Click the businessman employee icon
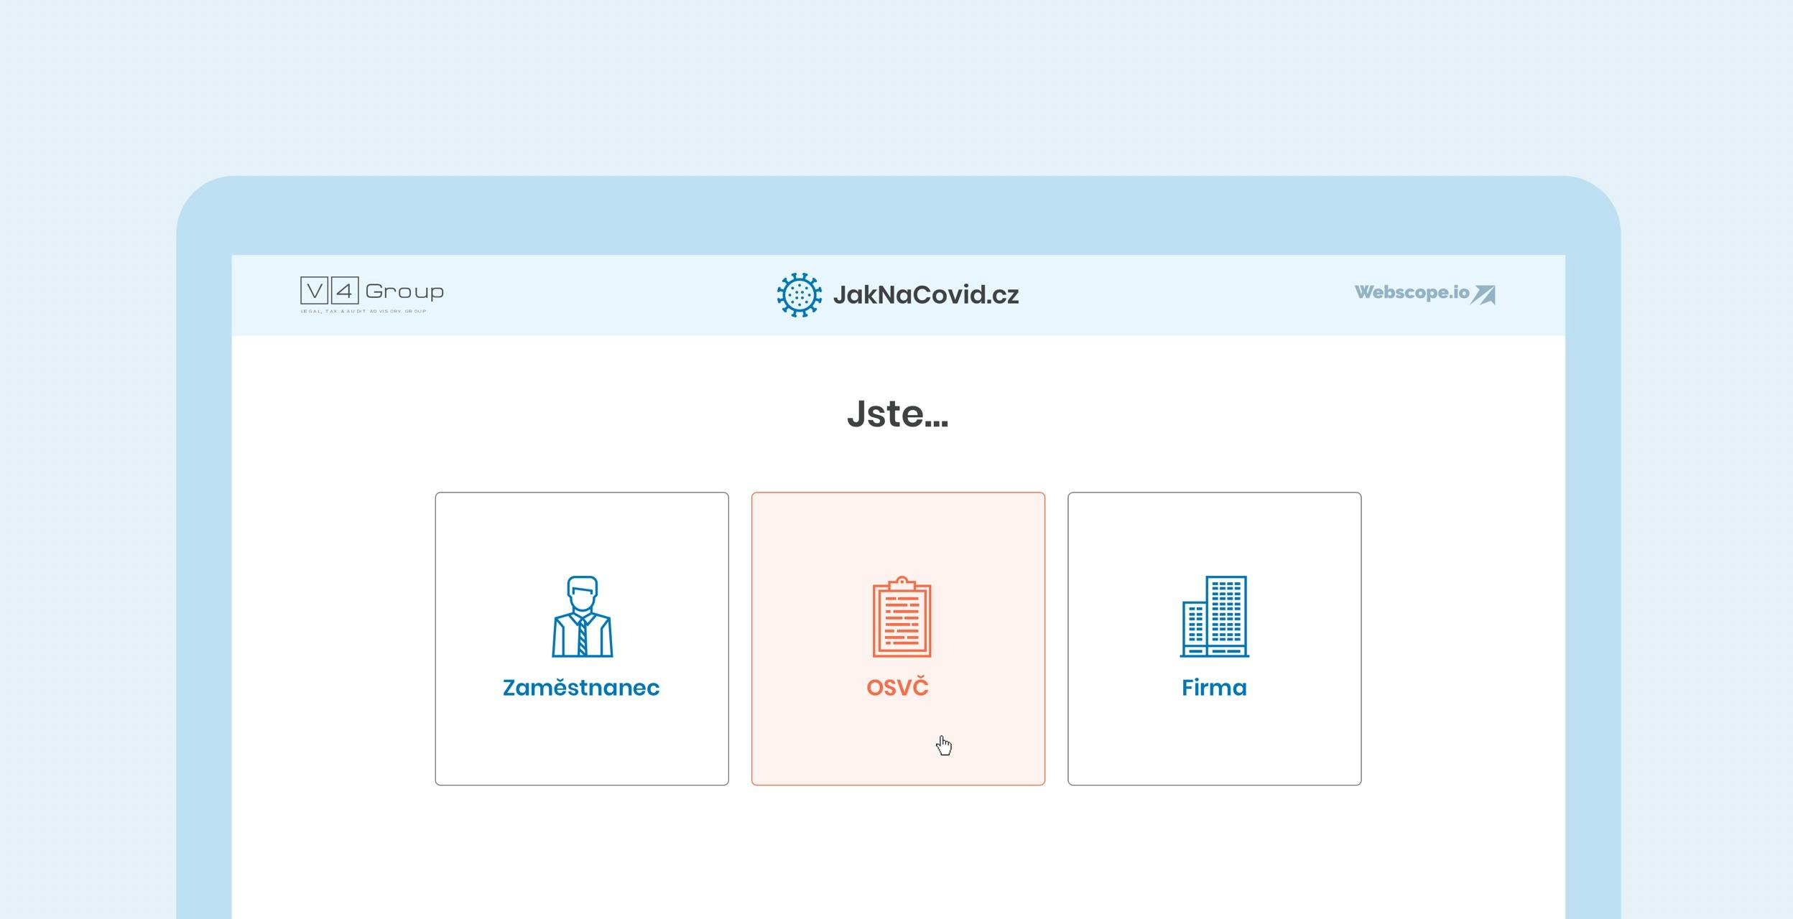1793x919 pixels. point(582,616)
